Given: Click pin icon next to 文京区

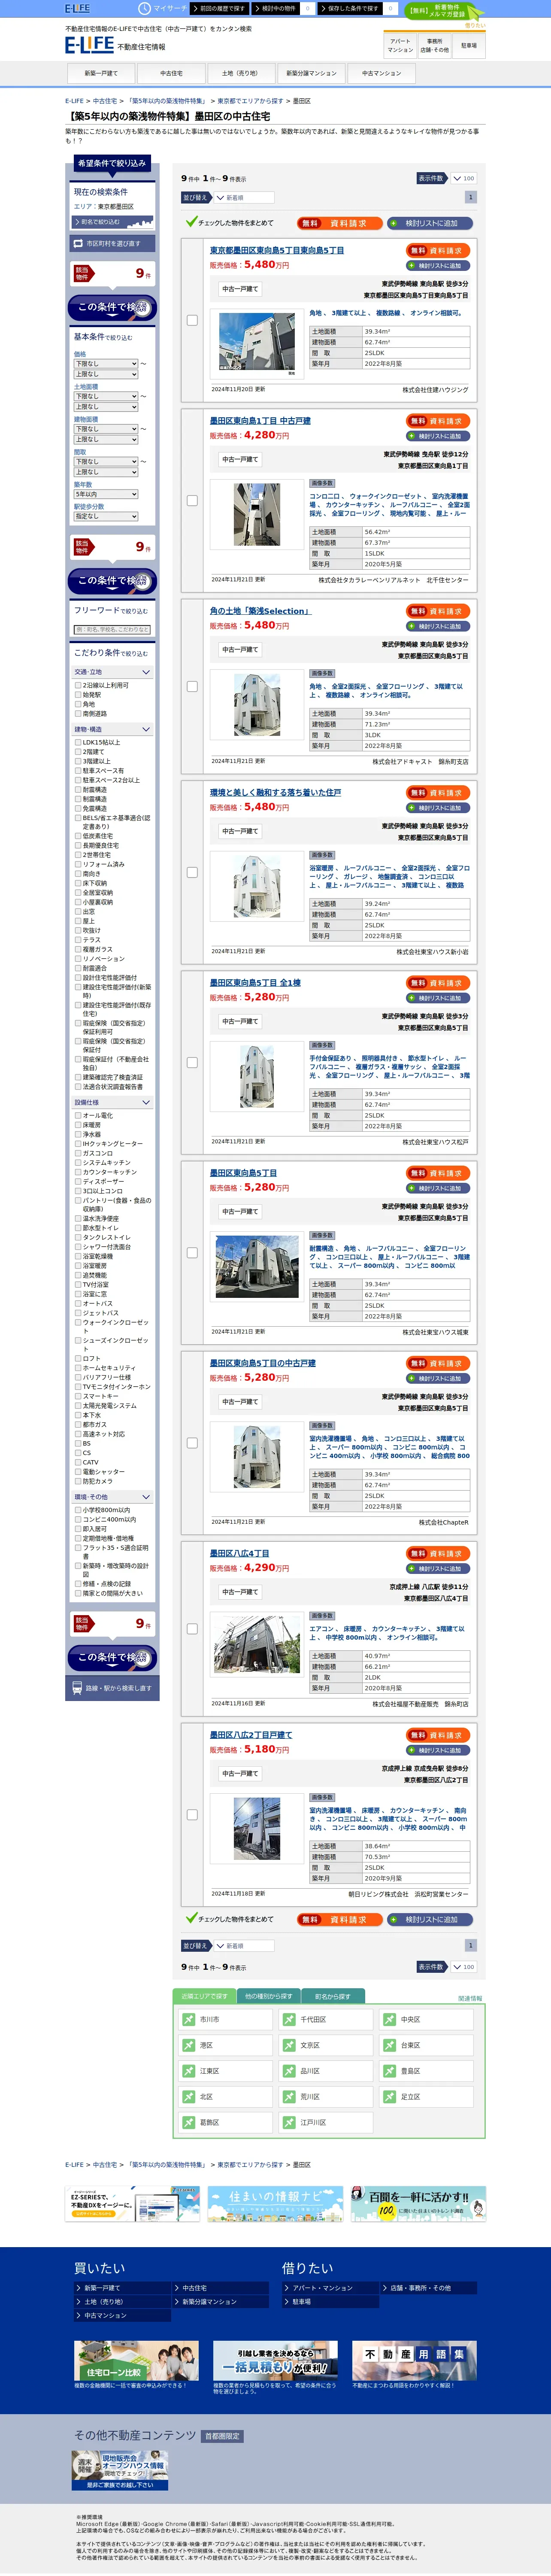Looking at the screenshot, I should tap(289, 2045).
